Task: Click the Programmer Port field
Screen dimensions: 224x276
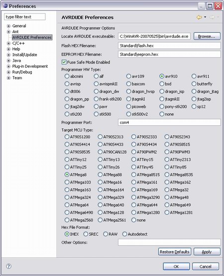Action: [x=169, y=122]
